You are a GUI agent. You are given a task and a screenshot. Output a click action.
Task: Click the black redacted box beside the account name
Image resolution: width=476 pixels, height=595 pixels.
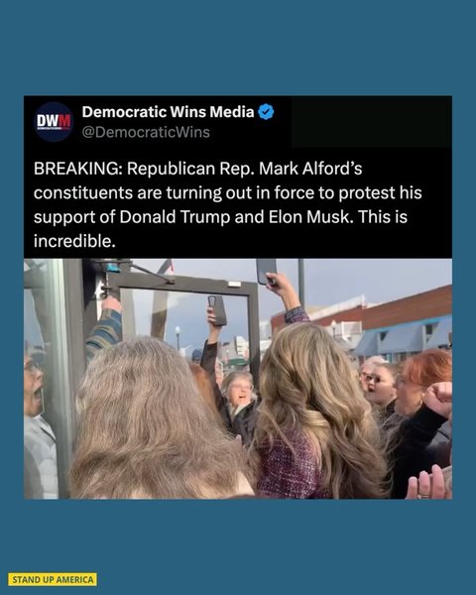(x=372, y=122)
